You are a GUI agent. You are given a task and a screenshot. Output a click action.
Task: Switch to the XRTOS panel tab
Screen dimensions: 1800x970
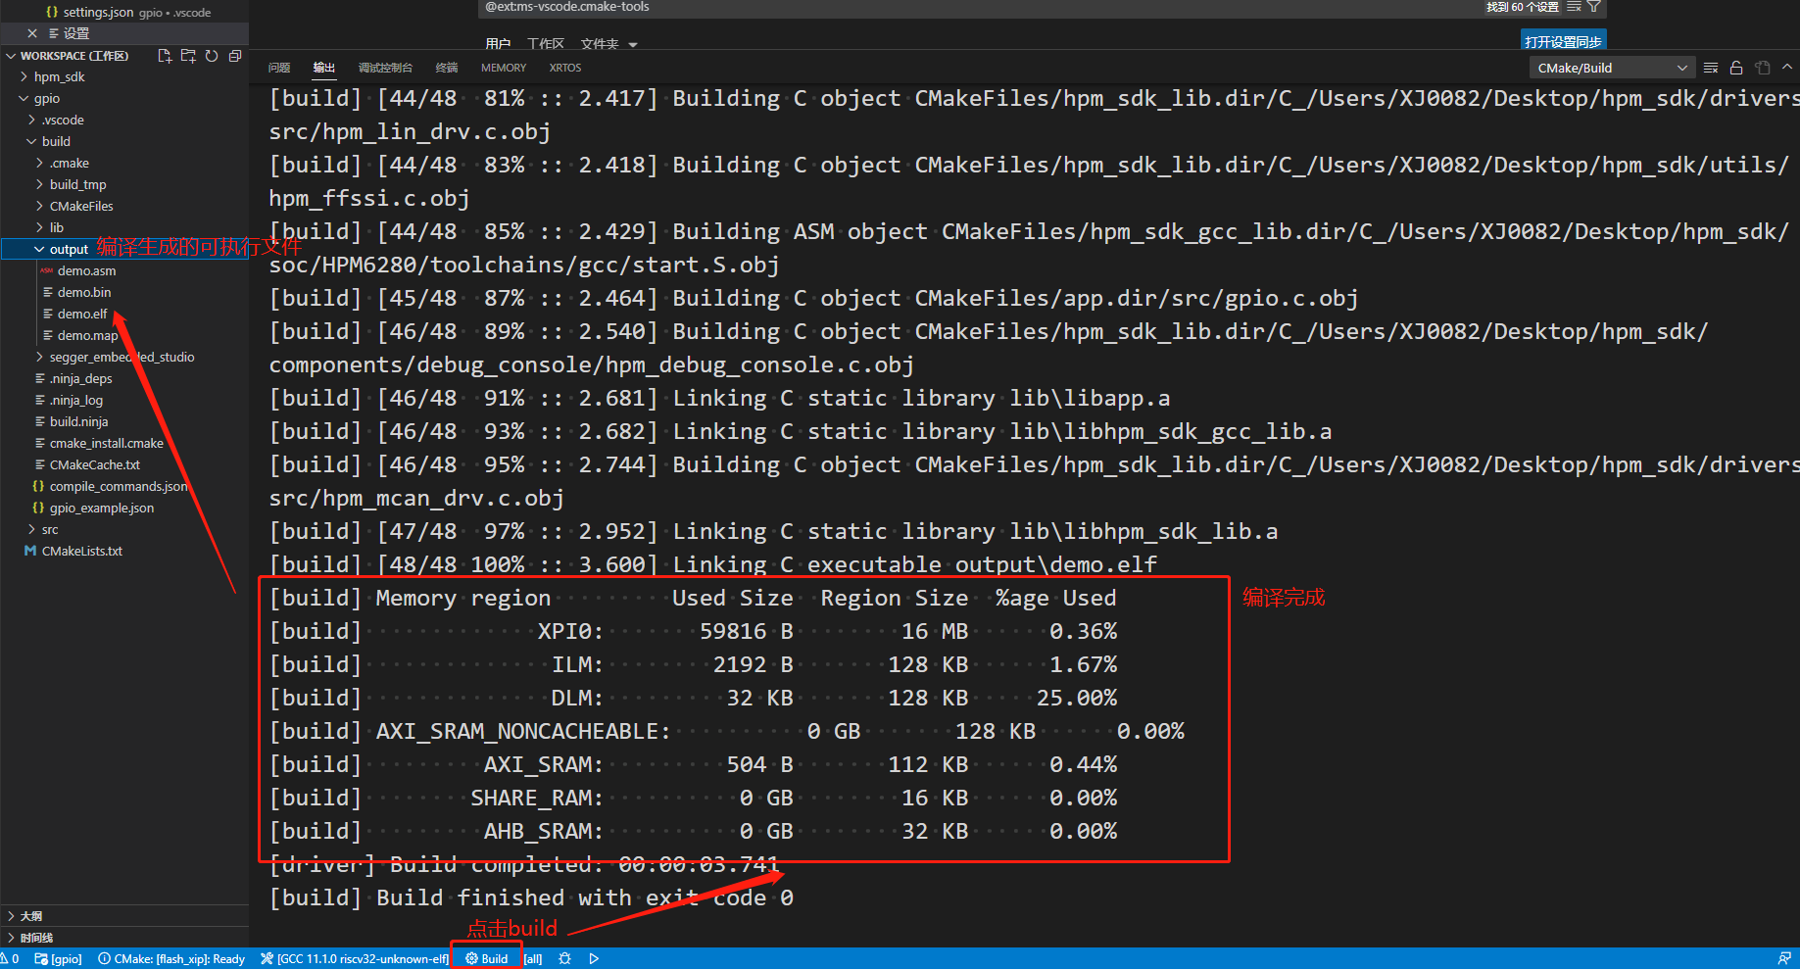[x=565, y=68]
